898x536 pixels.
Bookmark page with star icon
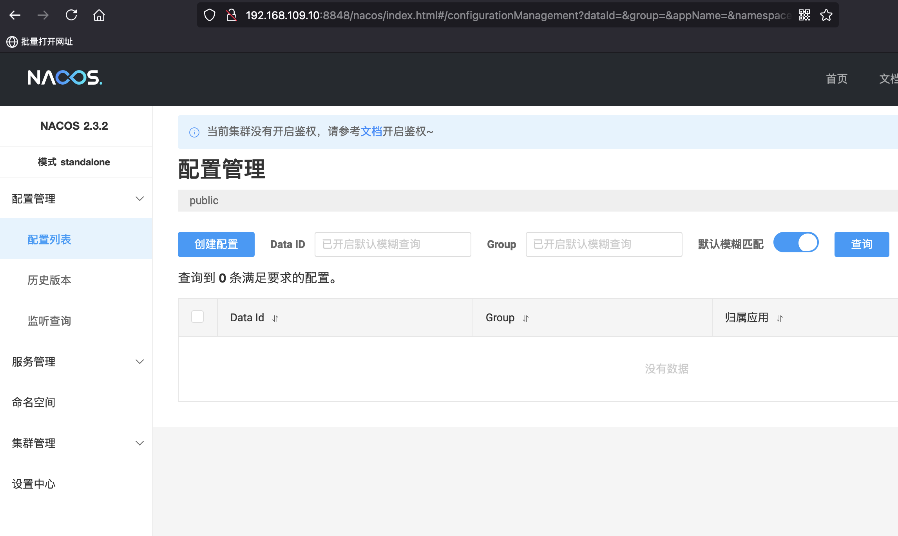[826, 15]
